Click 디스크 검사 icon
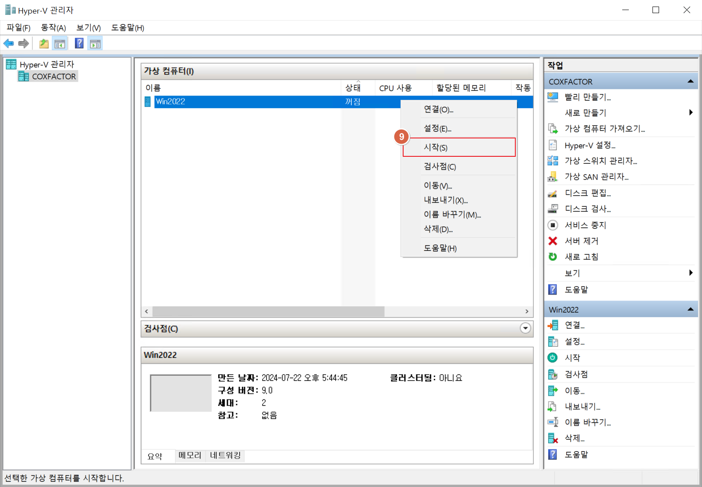The width and height of the screenshot is (702, 487). pos(553,209)
